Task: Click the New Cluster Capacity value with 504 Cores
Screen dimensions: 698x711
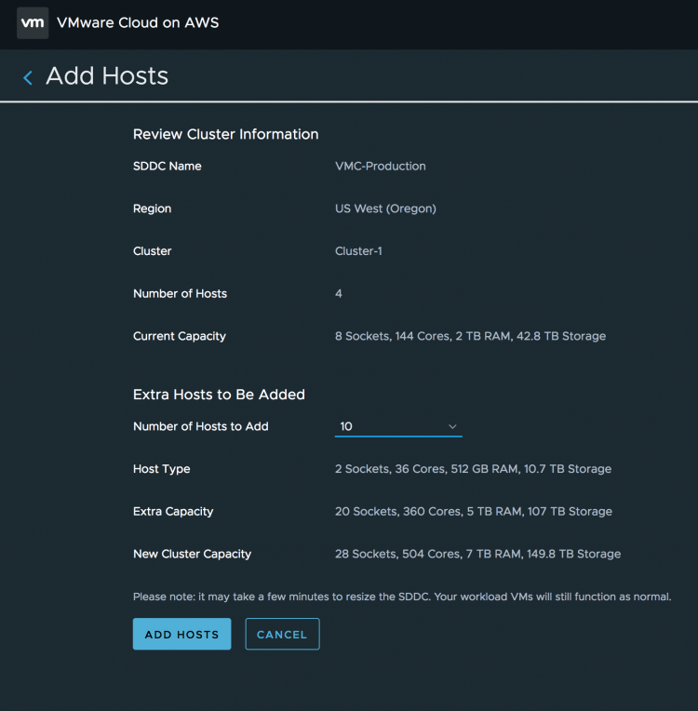Action: pyautogui.click(x=477, y=554)
